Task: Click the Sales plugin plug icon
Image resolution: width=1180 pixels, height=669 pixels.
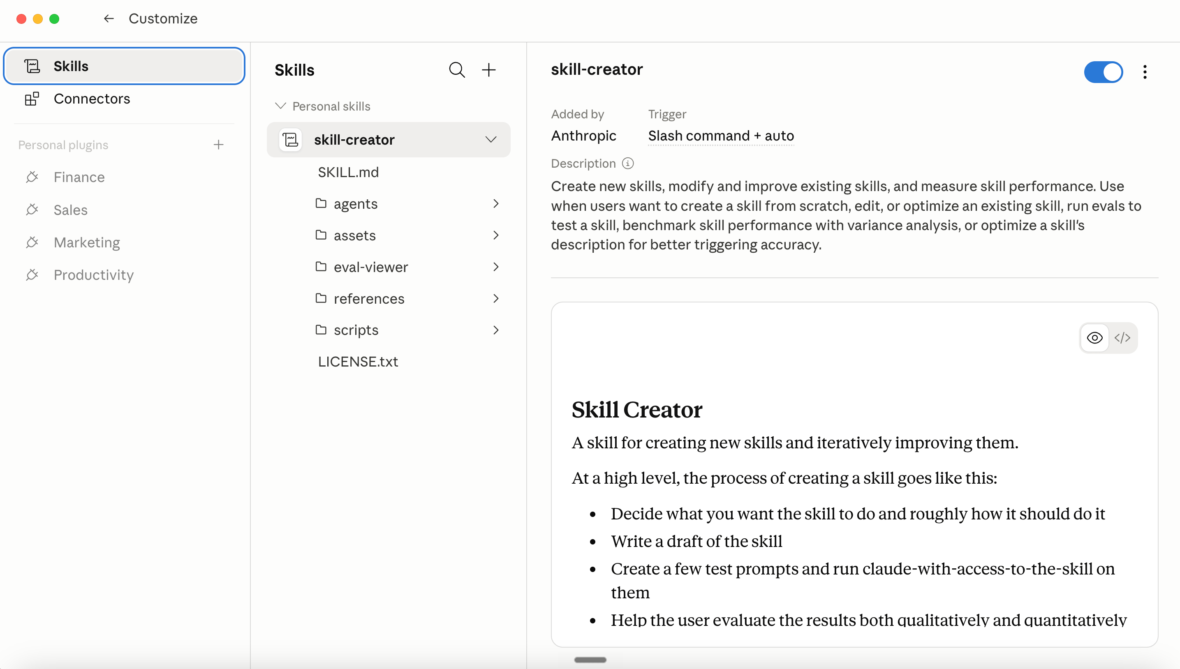Action: [x=32, y=210]
